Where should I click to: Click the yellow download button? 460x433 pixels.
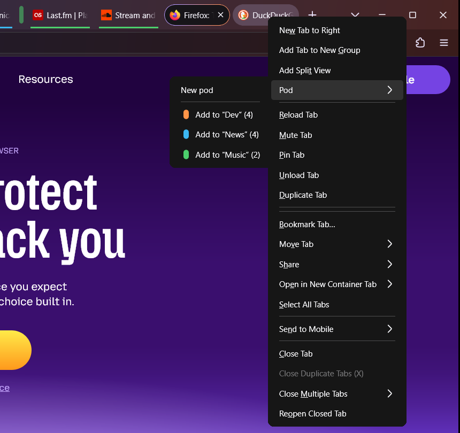[16, 350]
